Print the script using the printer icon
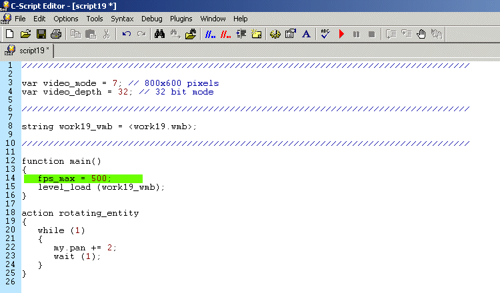500x293 pixels. [x=56, y=33]
